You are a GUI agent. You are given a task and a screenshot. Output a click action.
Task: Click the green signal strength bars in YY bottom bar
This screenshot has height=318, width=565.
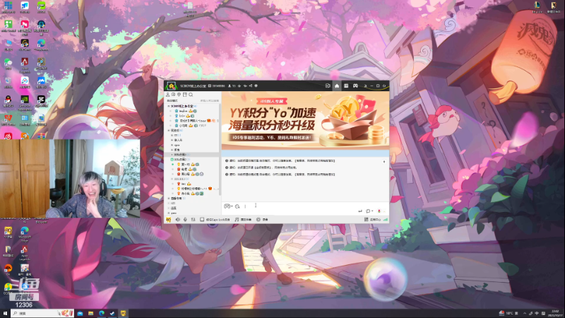(385, 219)
